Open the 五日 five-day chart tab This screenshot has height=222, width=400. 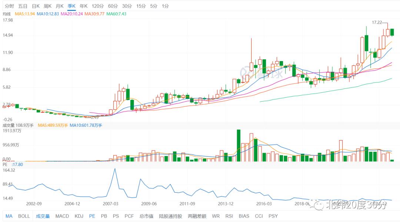(x=23, y=6)
